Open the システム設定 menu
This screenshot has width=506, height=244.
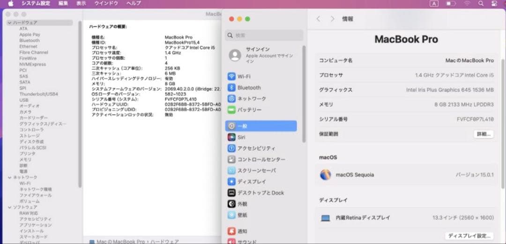tap(36, 4)
